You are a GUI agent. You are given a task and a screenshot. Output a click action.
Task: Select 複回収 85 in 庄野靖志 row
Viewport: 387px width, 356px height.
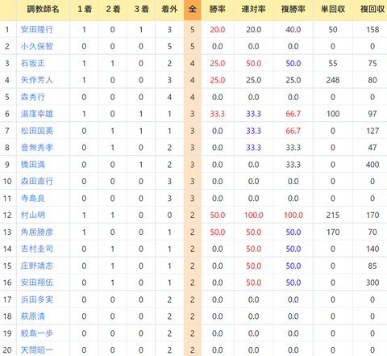pos(372,266)
